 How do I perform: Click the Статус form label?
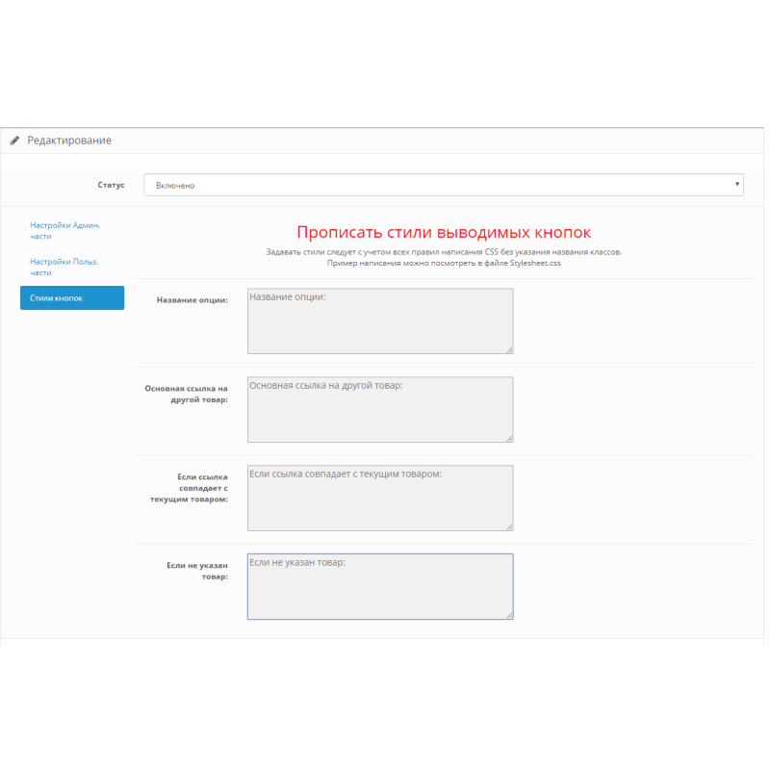(112, 185)
